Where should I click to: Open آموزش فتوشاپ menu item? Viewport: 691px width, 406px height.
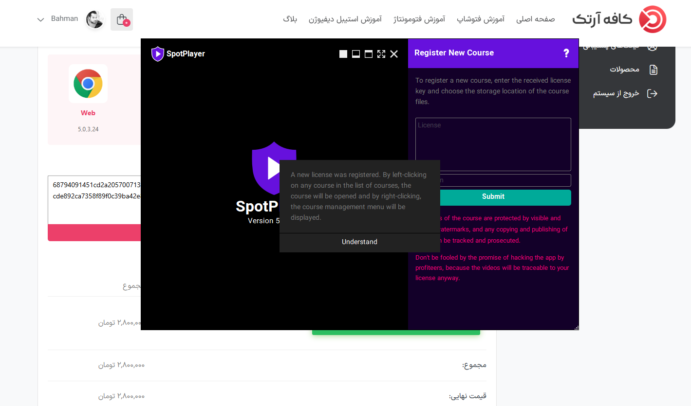point(480,19)
